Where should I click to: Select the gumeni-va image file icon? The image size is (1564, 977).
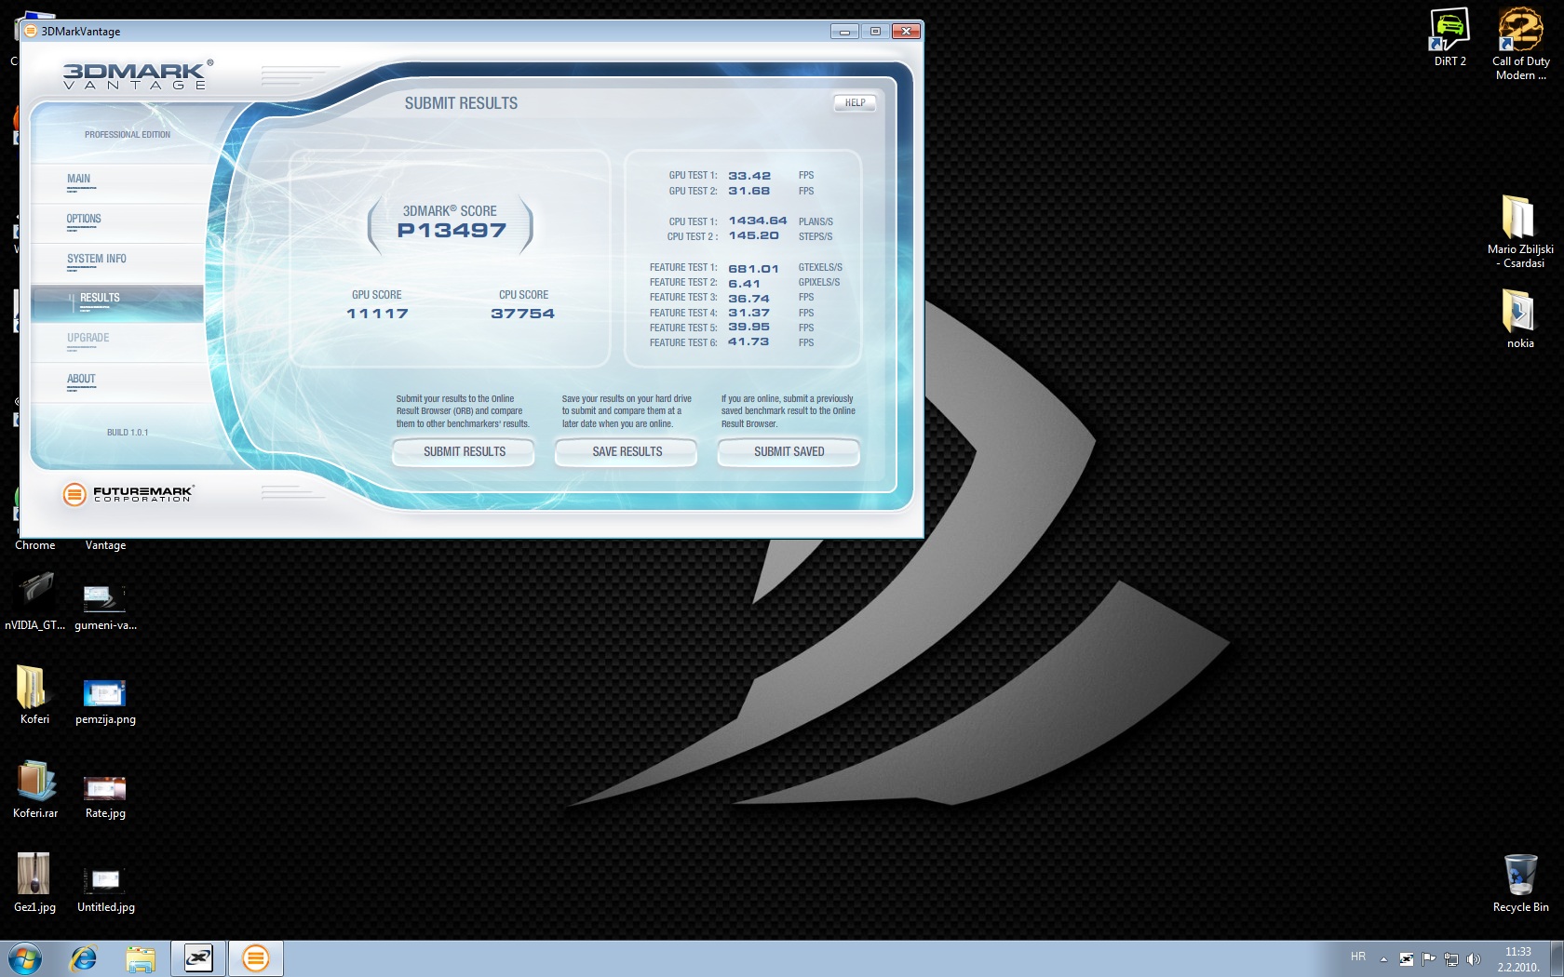pos(105,607)
